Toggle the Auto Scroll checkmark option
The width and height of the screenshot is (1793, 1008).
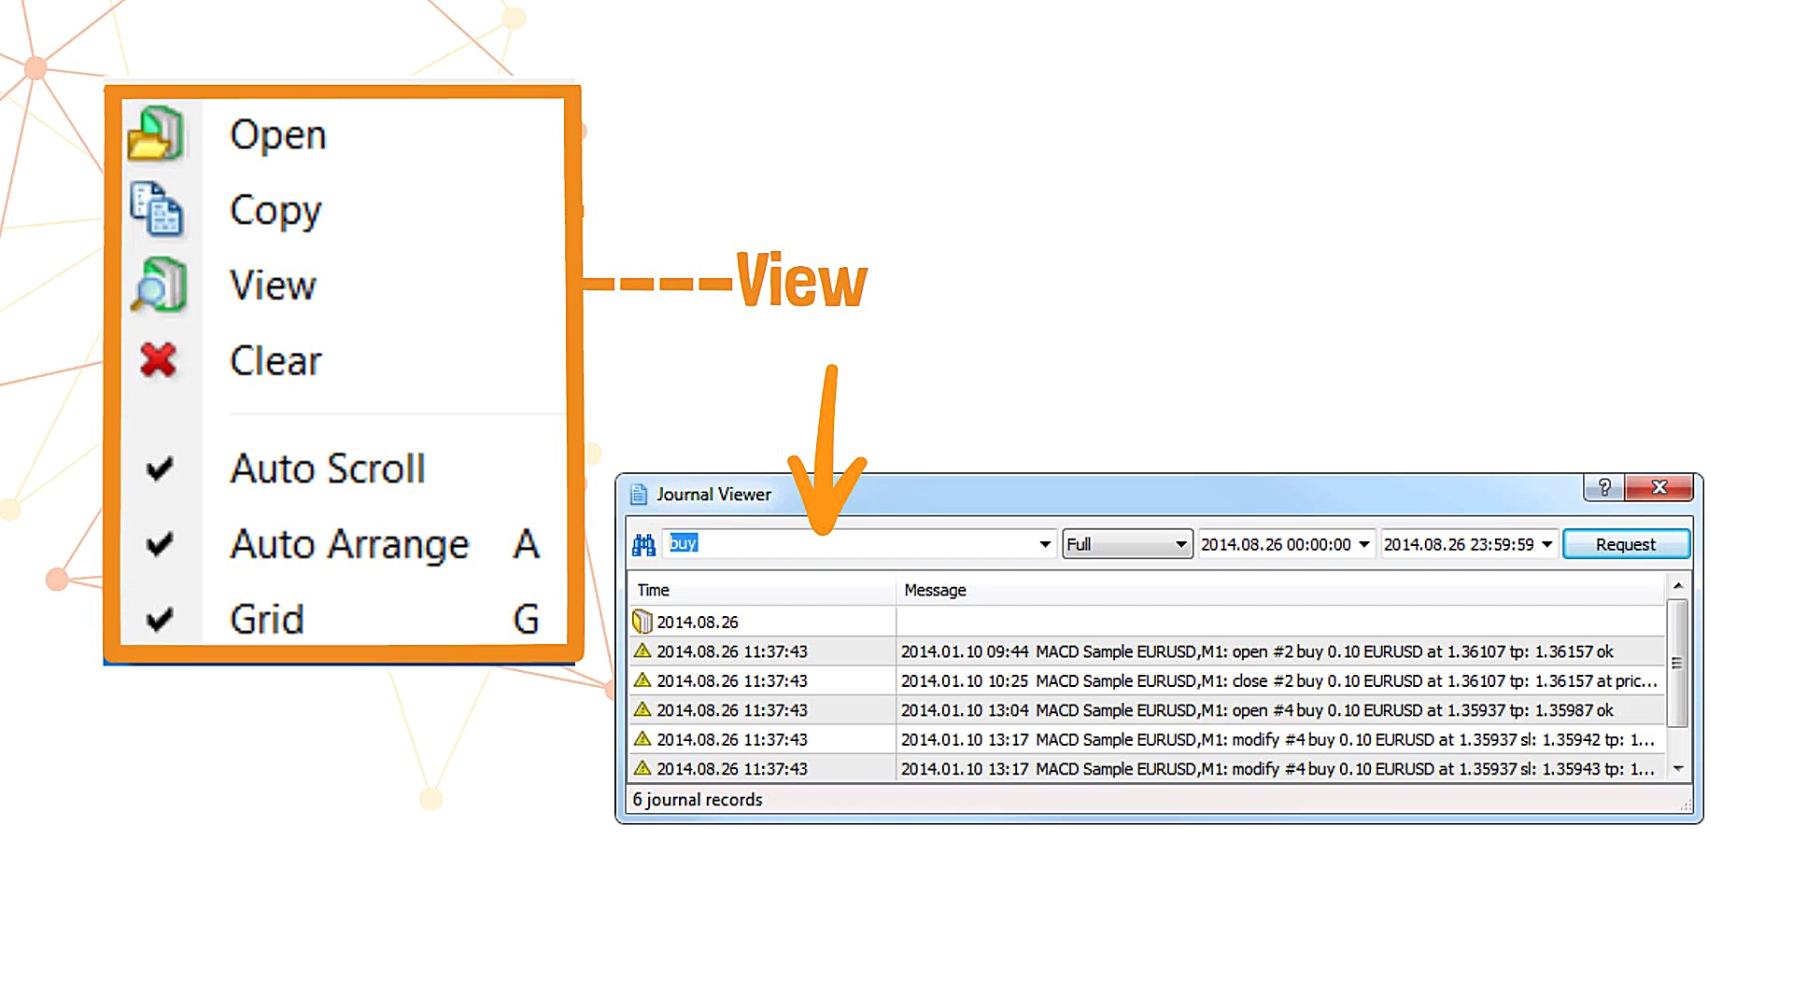point(327,469)
